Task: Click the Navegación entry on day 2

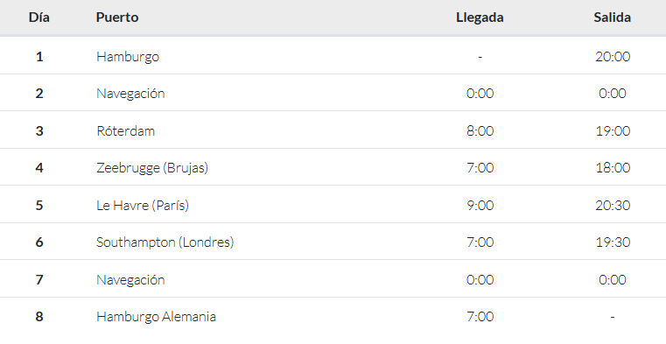Action: [130, 94]
